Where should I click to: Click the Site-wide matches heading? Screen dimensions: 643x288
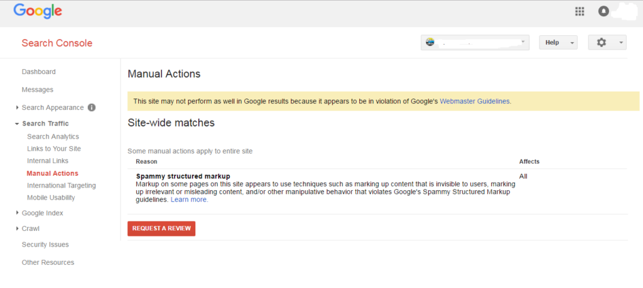click(171, 122)
